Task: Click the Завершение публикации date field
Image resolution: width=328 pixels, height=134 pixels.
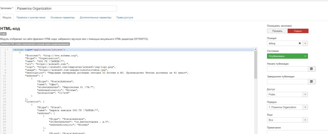Action: pyautogui.click(x=288, y=82)
